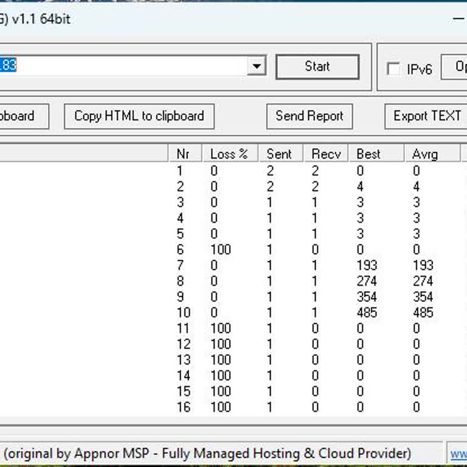Open the host address dropdown arrow
Viewport: 467px width, 467px height.
pos(257,66)
